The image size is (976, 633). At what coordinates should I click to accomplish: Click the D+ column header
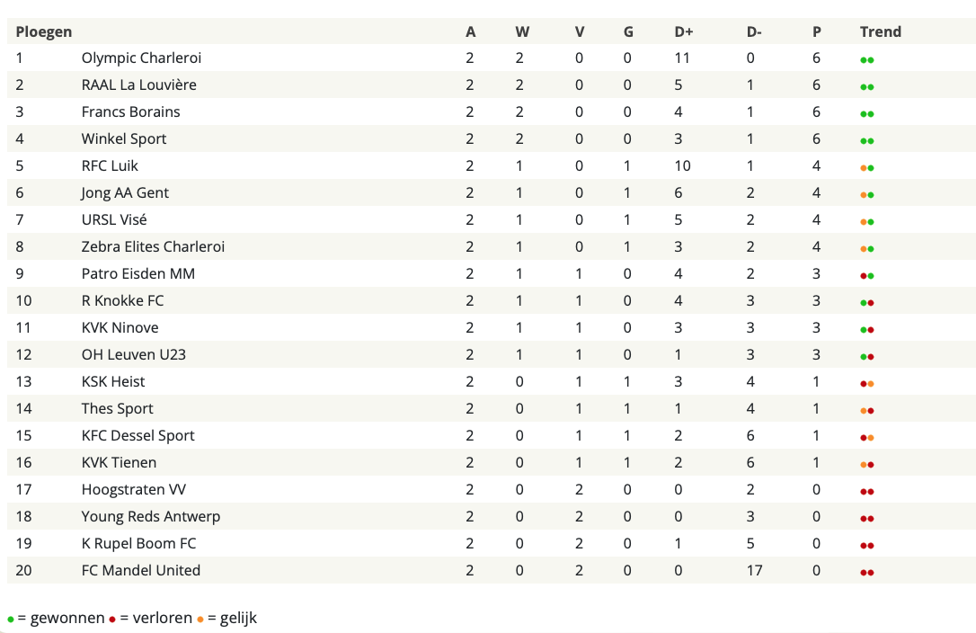[683, 31]
